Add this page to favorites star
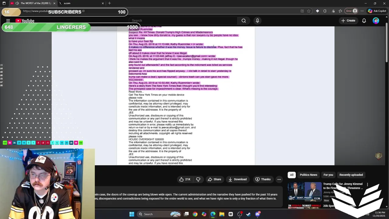Screen dimensions: 389x219 (x=309, y=11)
